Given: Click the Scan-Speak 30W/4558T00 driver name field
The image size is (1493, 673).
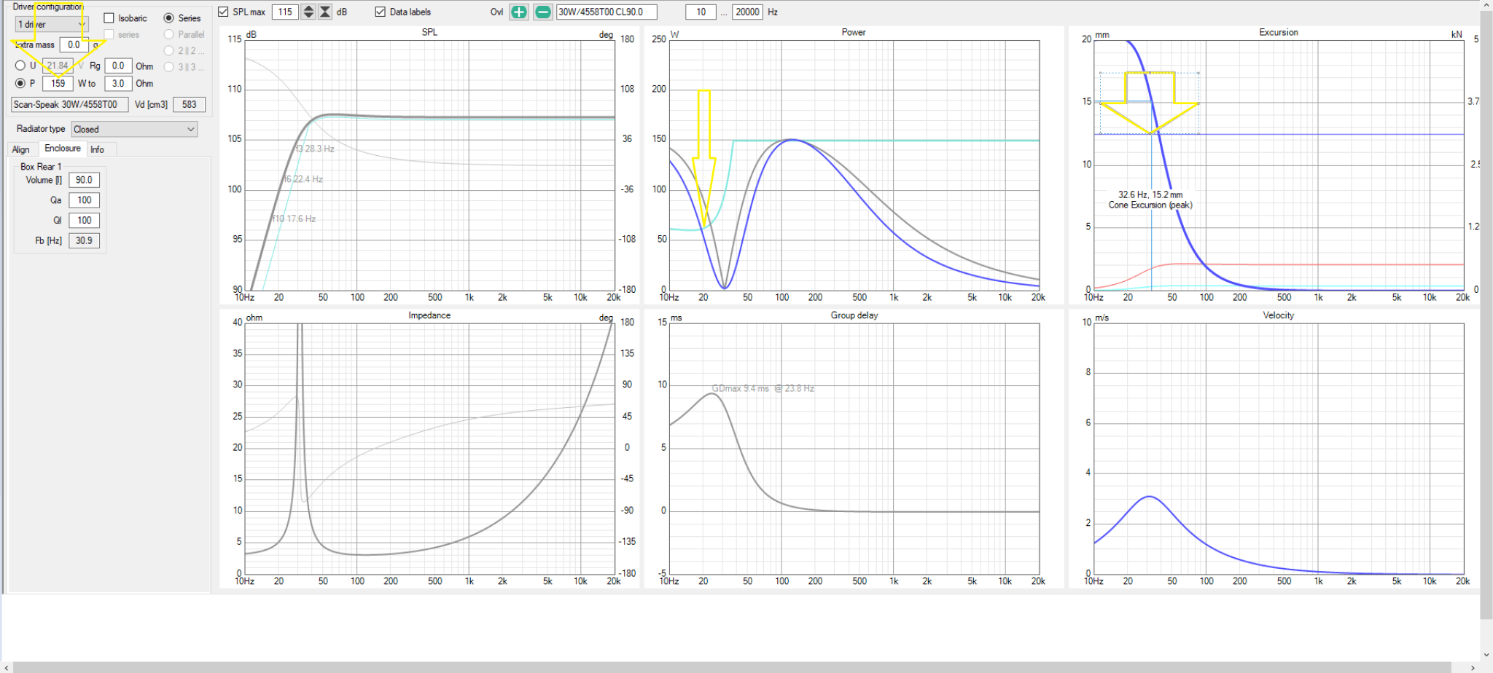Looking at the screenshot, I should [x=70, y=104].
